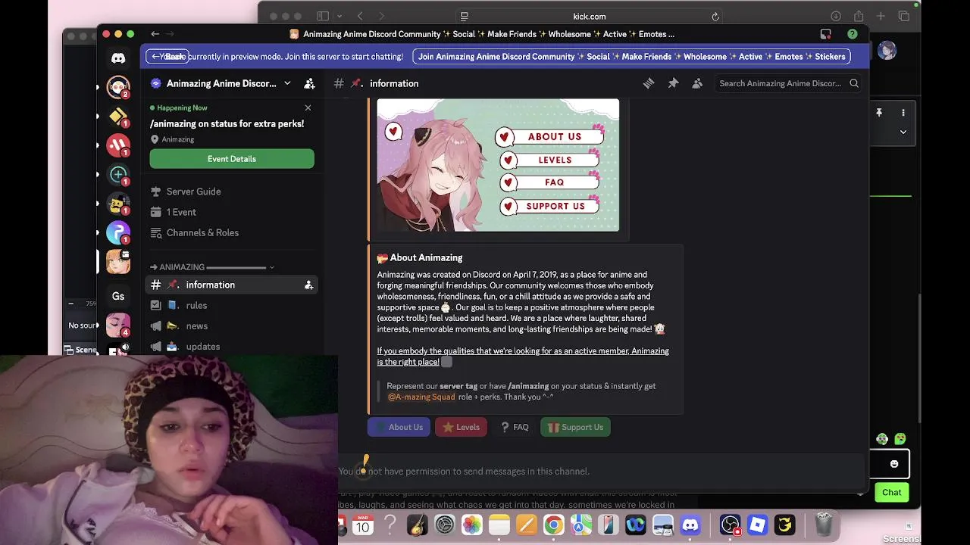This screenshot has height=545, width=970.
Task: Open Channels & Roles
Action: pos(231,232)
